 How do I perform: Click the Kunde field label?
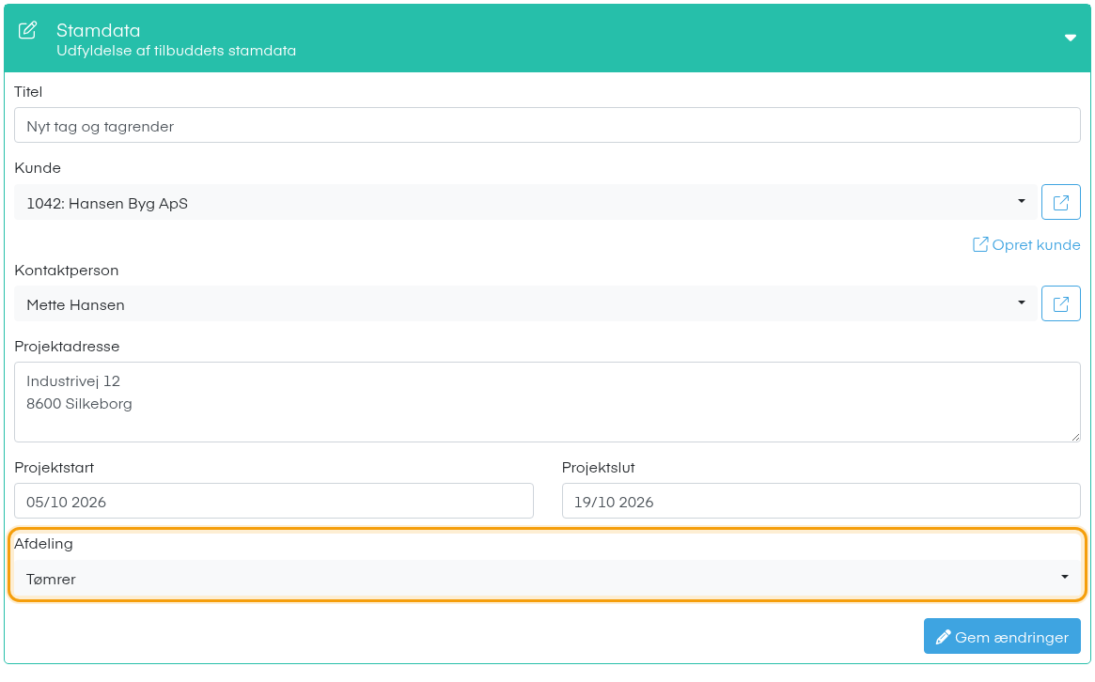pyautogui.click(x=38, y=168)
